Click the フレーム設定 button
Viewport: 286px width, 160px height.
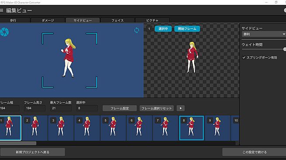(x=120, y=108)
